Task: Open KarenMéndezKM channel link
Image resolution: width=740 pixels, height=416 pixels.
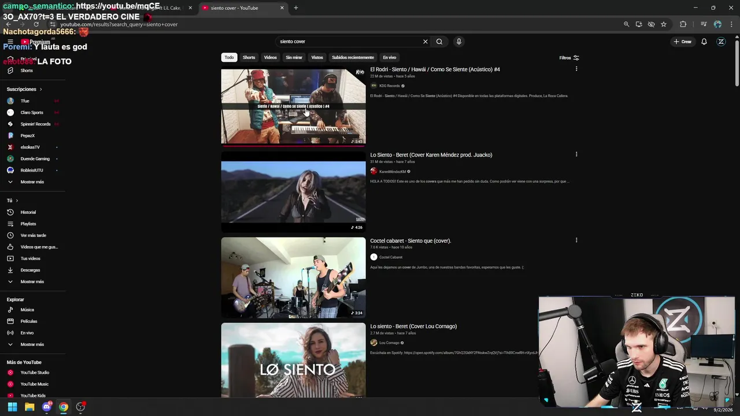Action: click(x=393, y=172)
